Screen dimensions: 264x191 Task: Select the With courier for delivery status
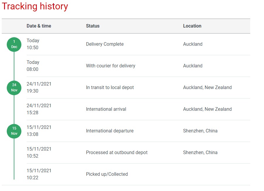tap(110, 66)
